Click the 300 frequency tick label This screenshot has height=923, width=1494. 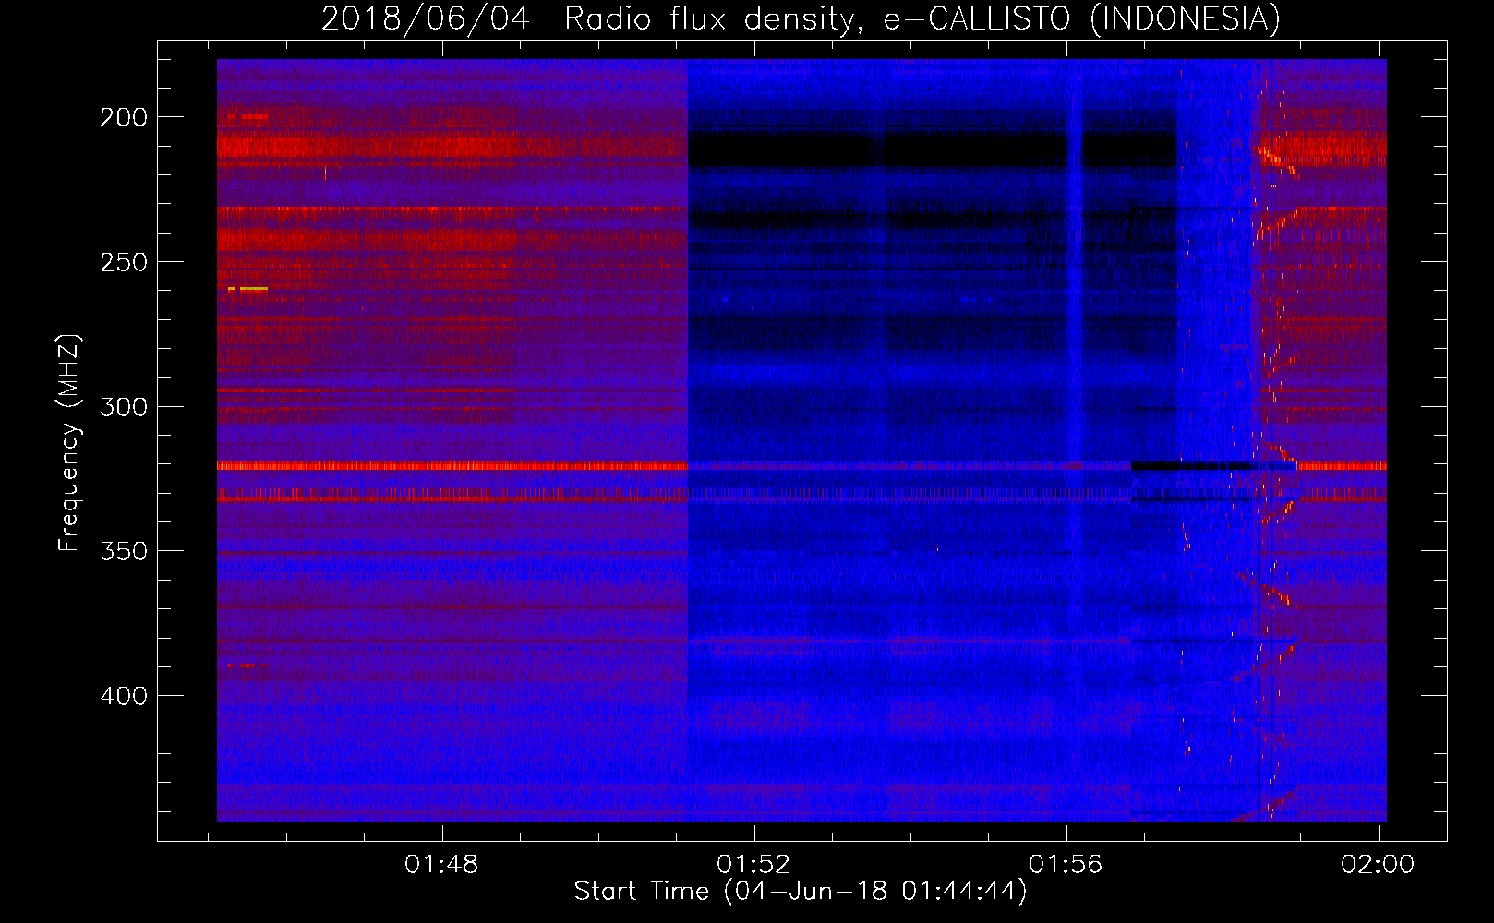124,407
